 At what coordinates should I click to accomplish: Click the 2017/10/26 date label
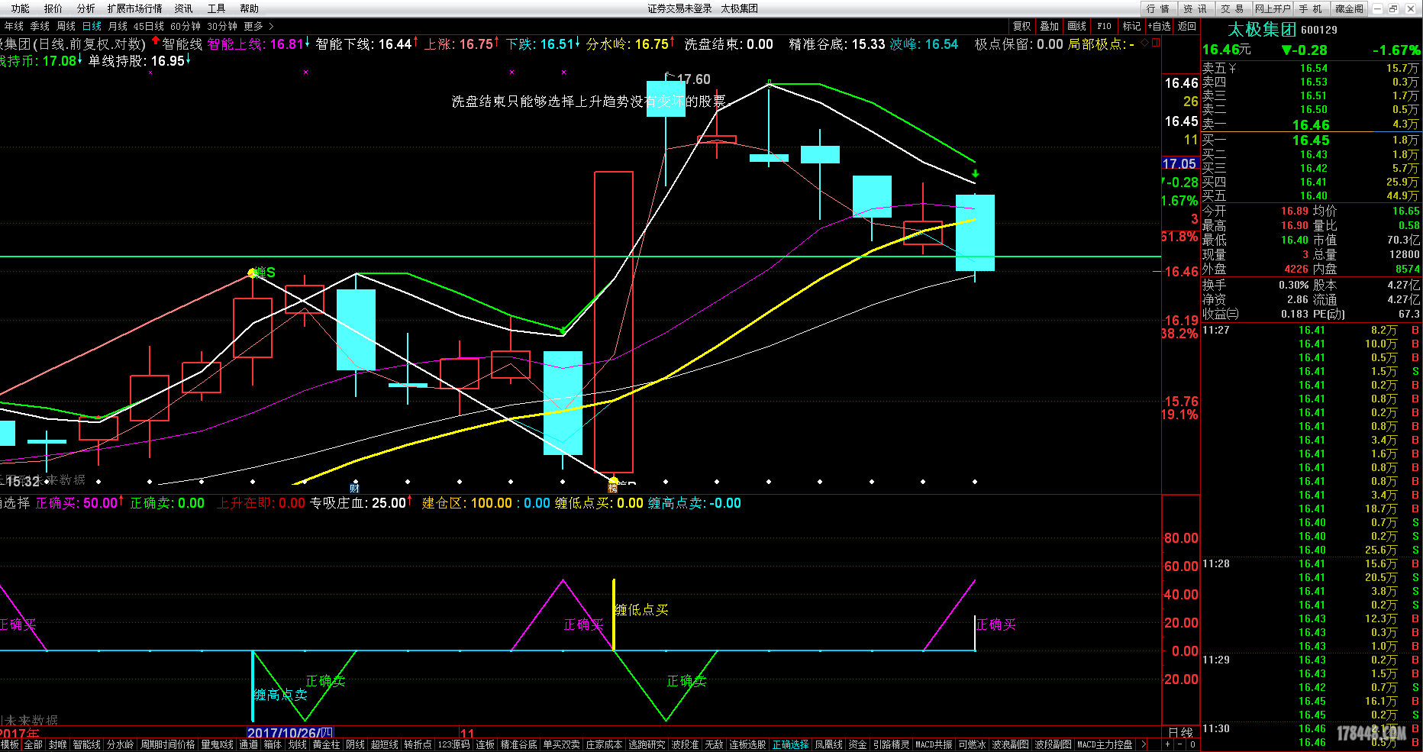coord(290,733)
